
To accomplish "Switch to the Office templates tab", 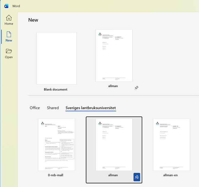I will click(x=35, y=108).
